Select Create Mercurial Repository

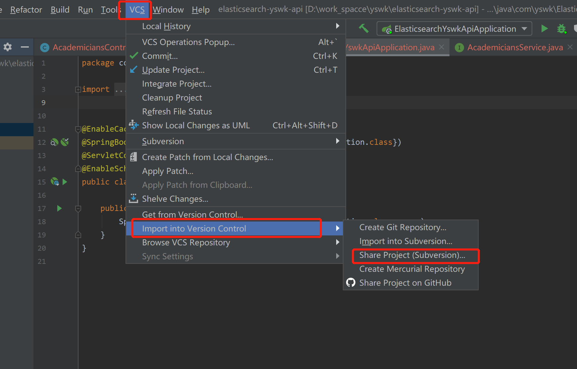[x=411, y=269]
